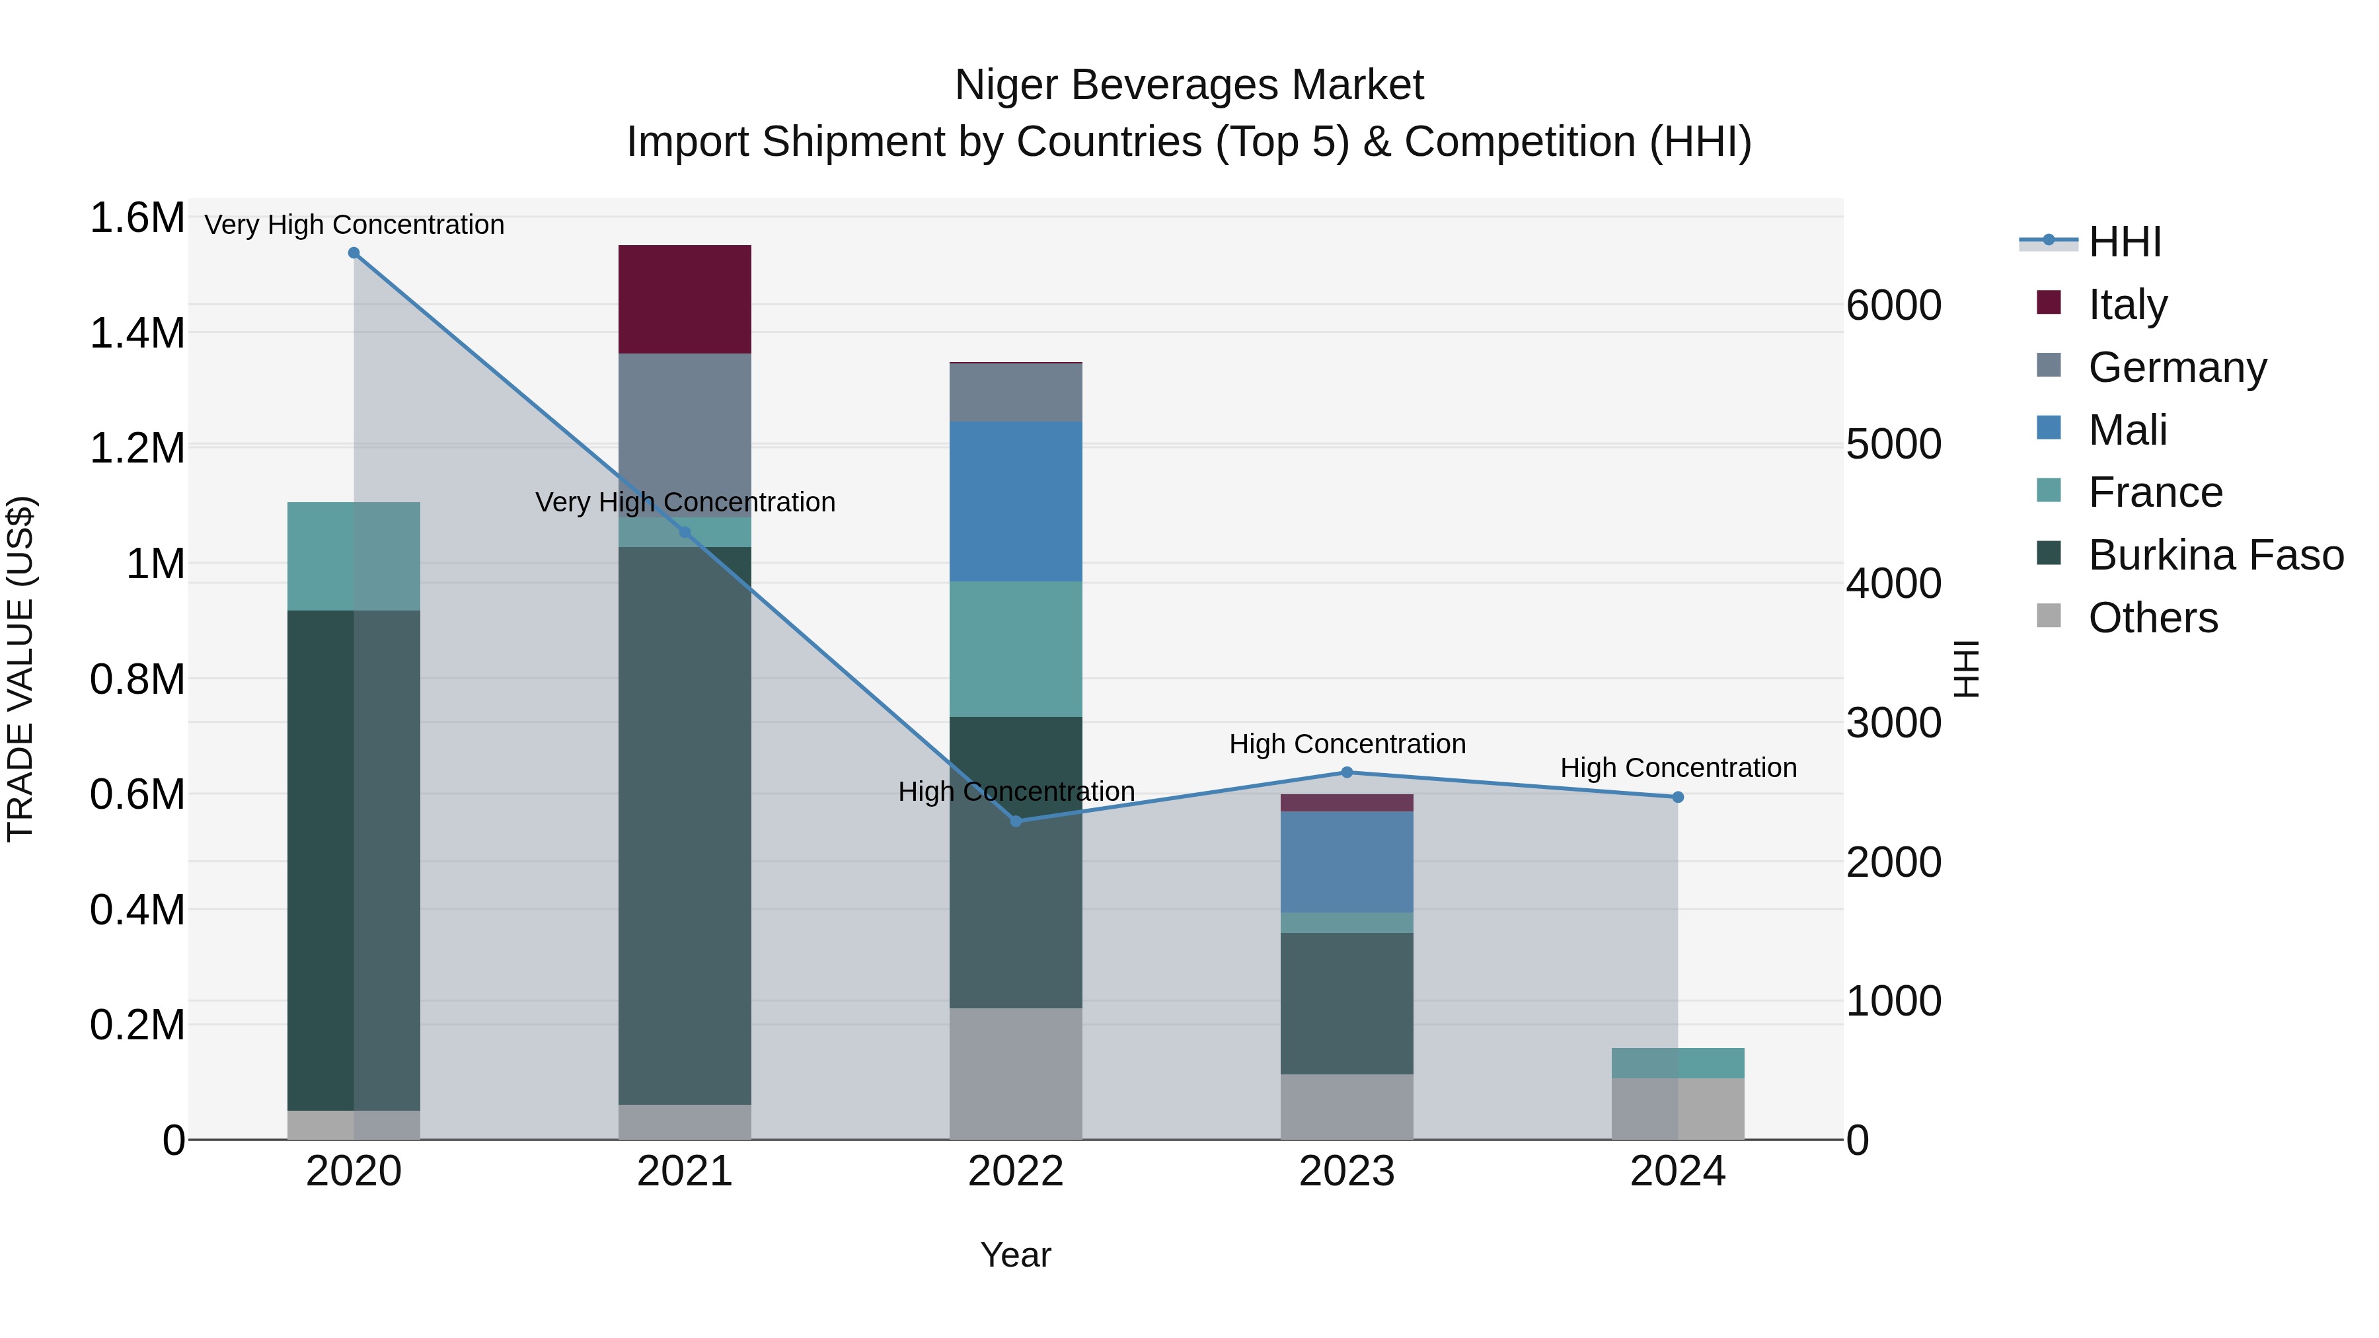Viewport: 2379px width, 1338px height.
Task: Click the 2022 x-axis label
Action: click(1016, 1171)
